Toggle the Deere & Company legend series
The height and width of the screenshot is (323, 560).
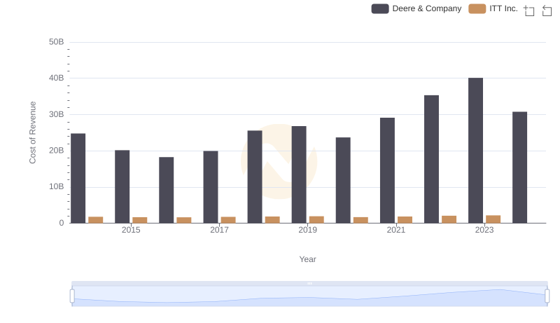click(416, 8)
